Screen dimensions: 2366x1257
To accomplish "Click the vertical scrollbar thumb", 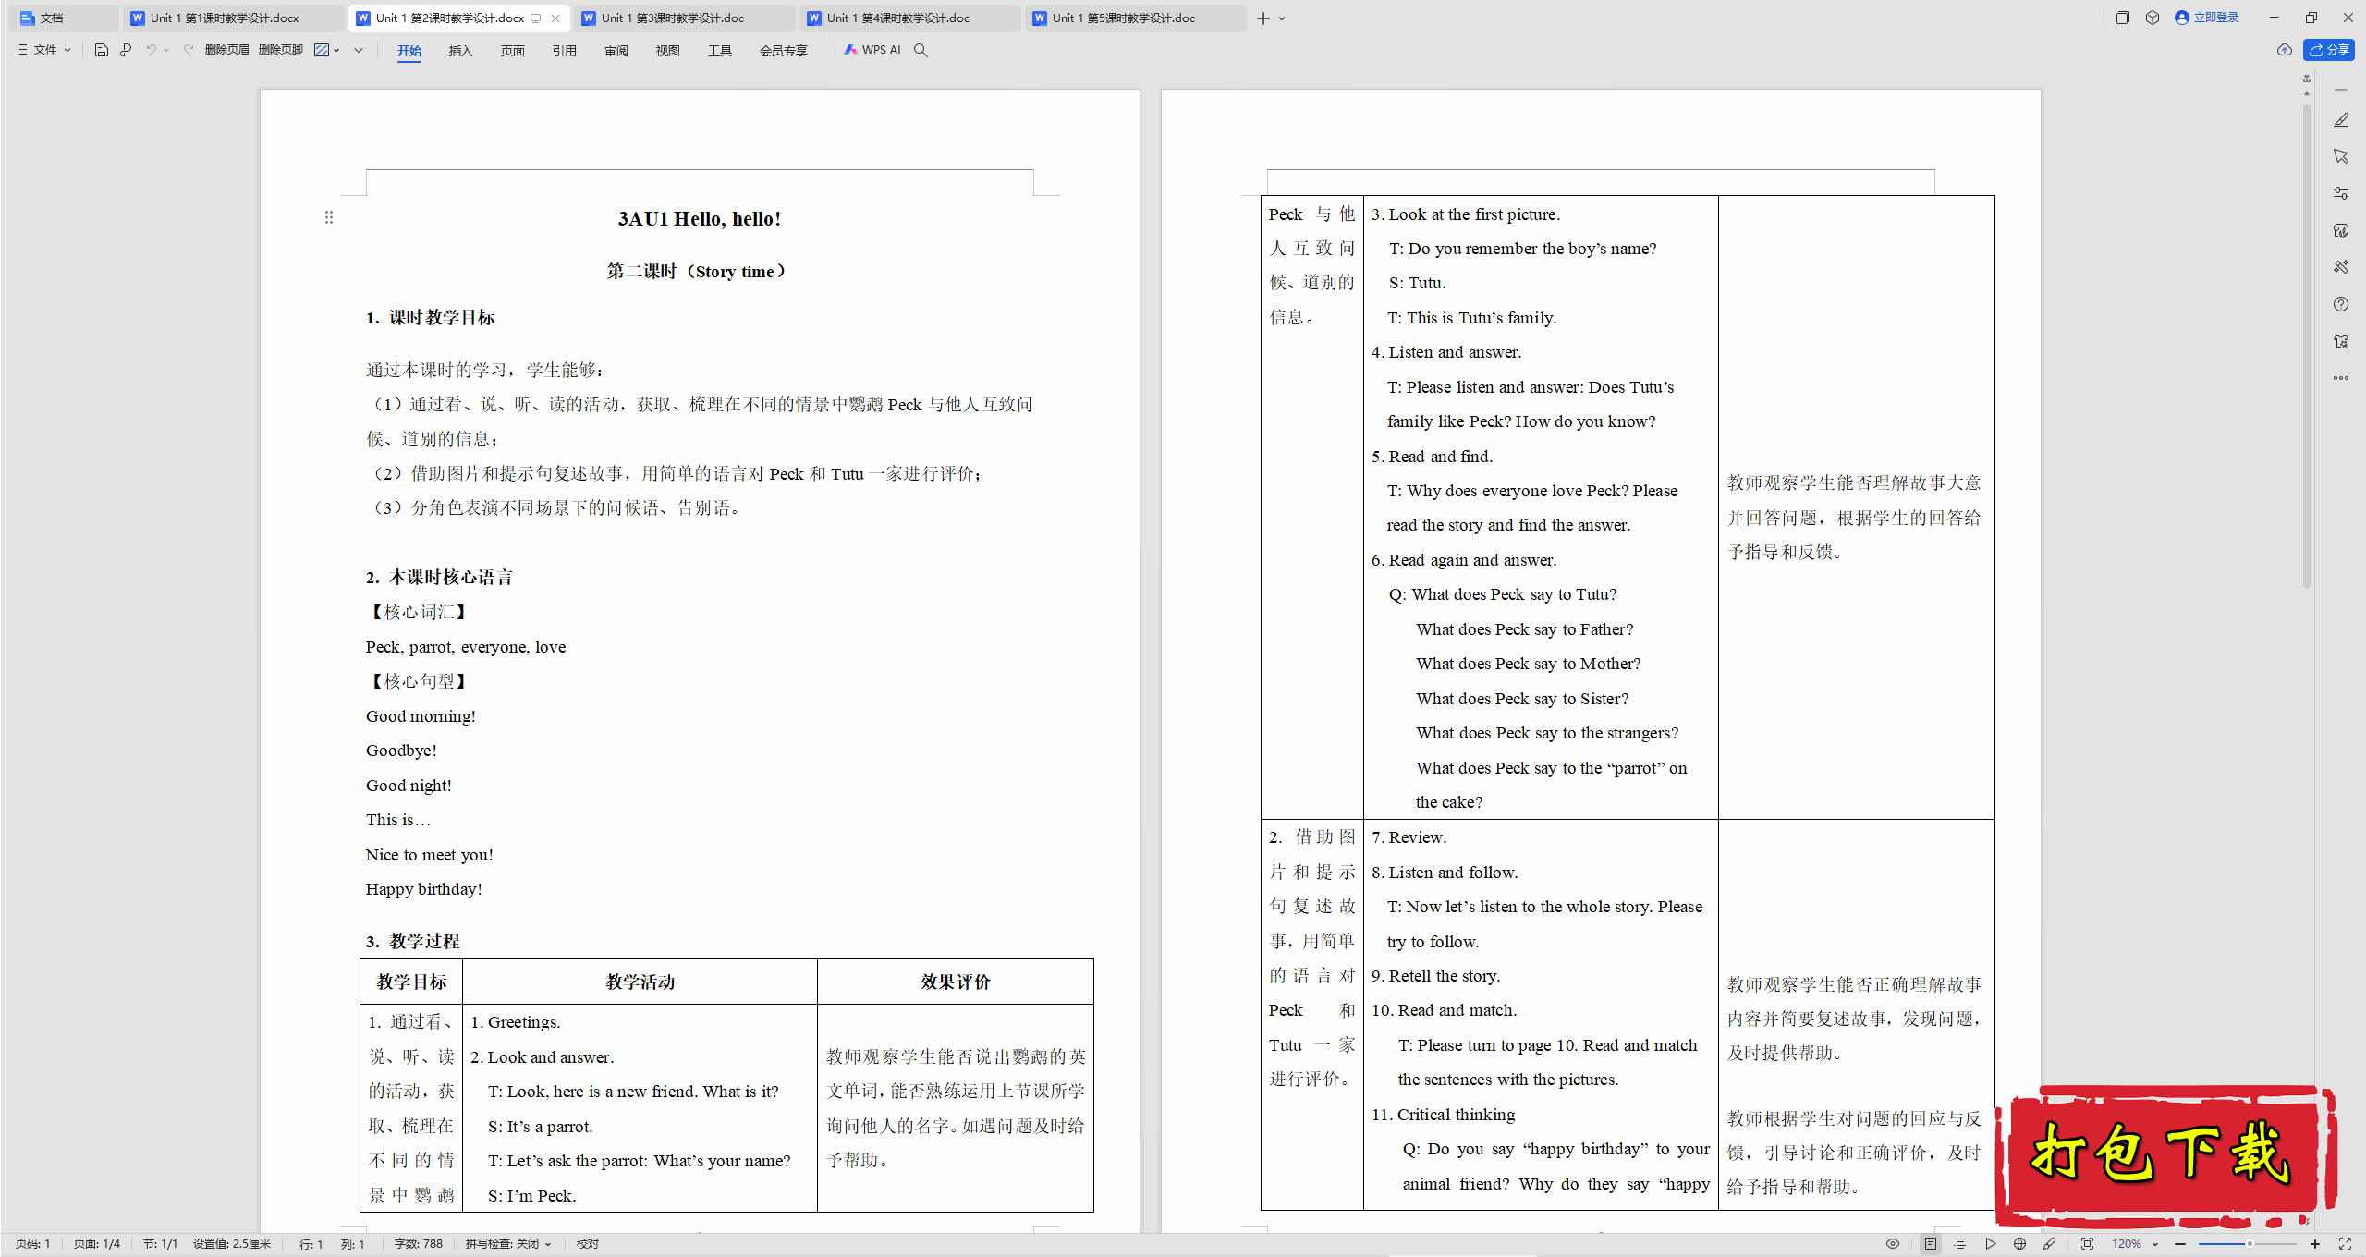I will coord(2307,347).
